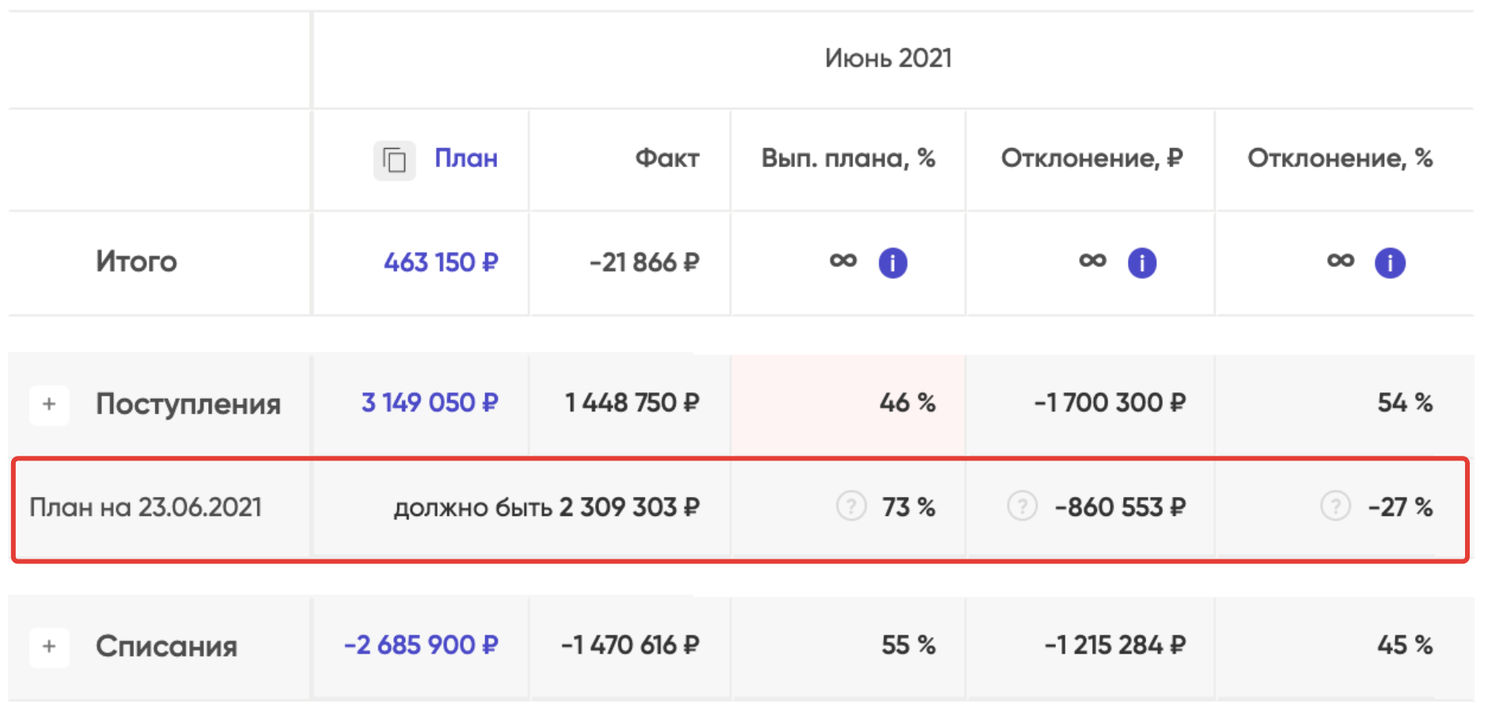Expand the Поступления row with plus button
Screen dimensions: 1488x709
49,404
